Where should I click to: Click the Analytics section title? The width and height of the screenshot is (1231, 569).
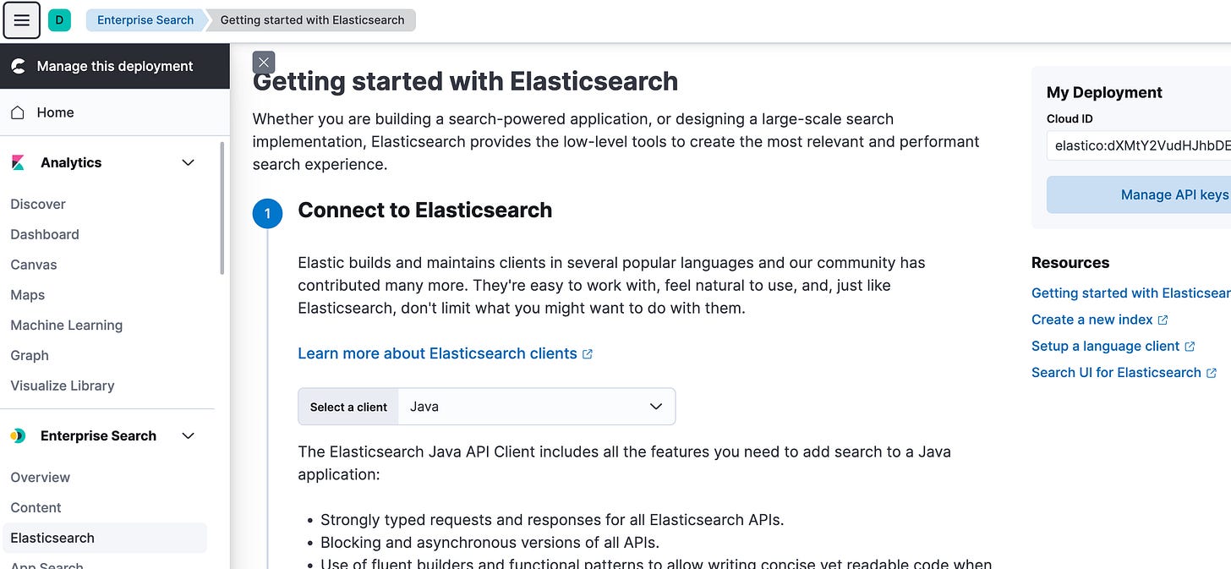click(71, 162)
